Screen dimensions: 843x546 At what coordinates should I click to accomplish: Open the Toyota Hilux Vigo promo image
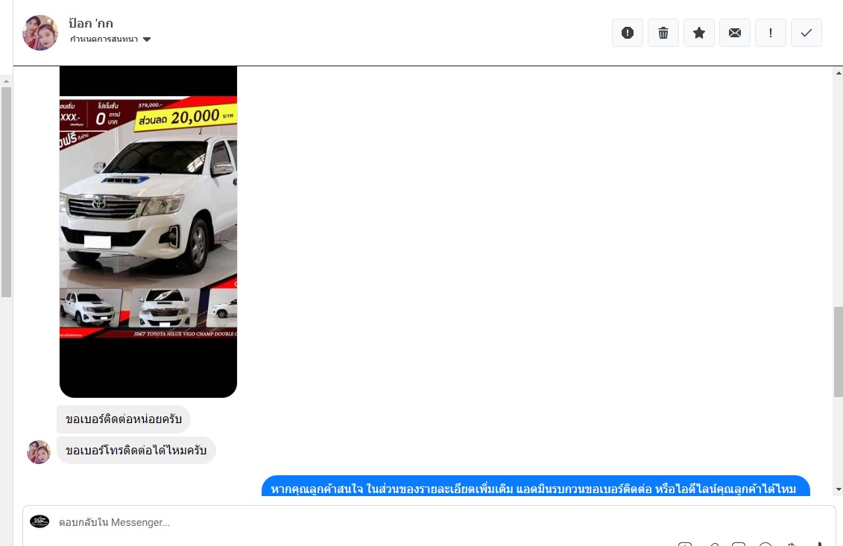[x=148, y=232]
